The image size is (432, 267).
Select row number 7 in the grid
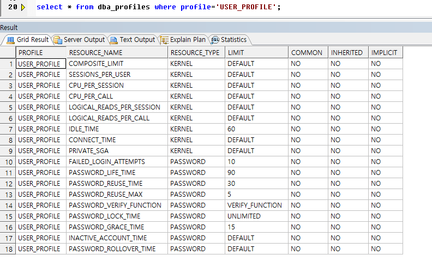[8, 129]
